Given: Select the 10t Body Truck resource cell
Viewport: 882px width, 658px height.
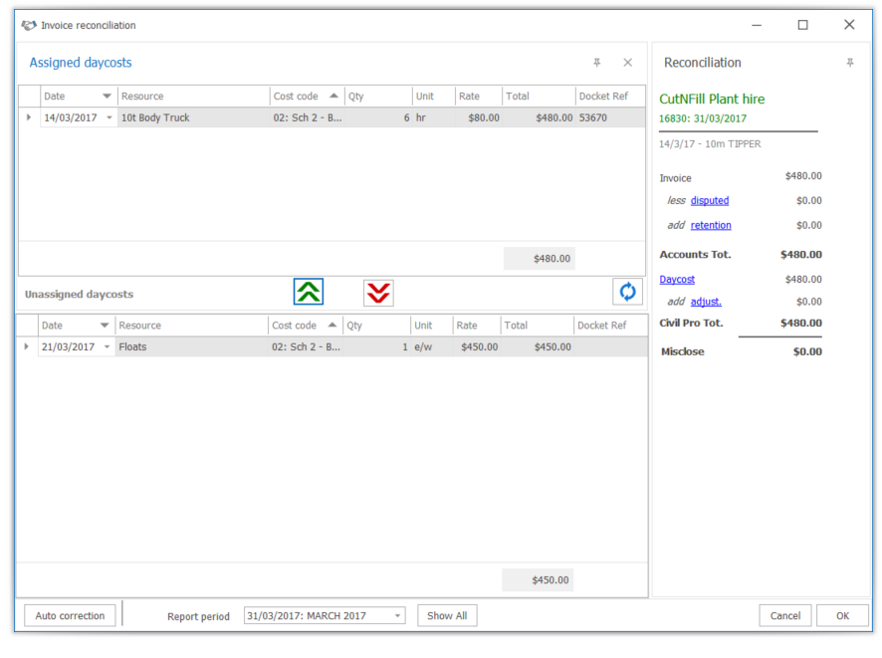Looking at the screenshot, I should (x=193, y=118).
